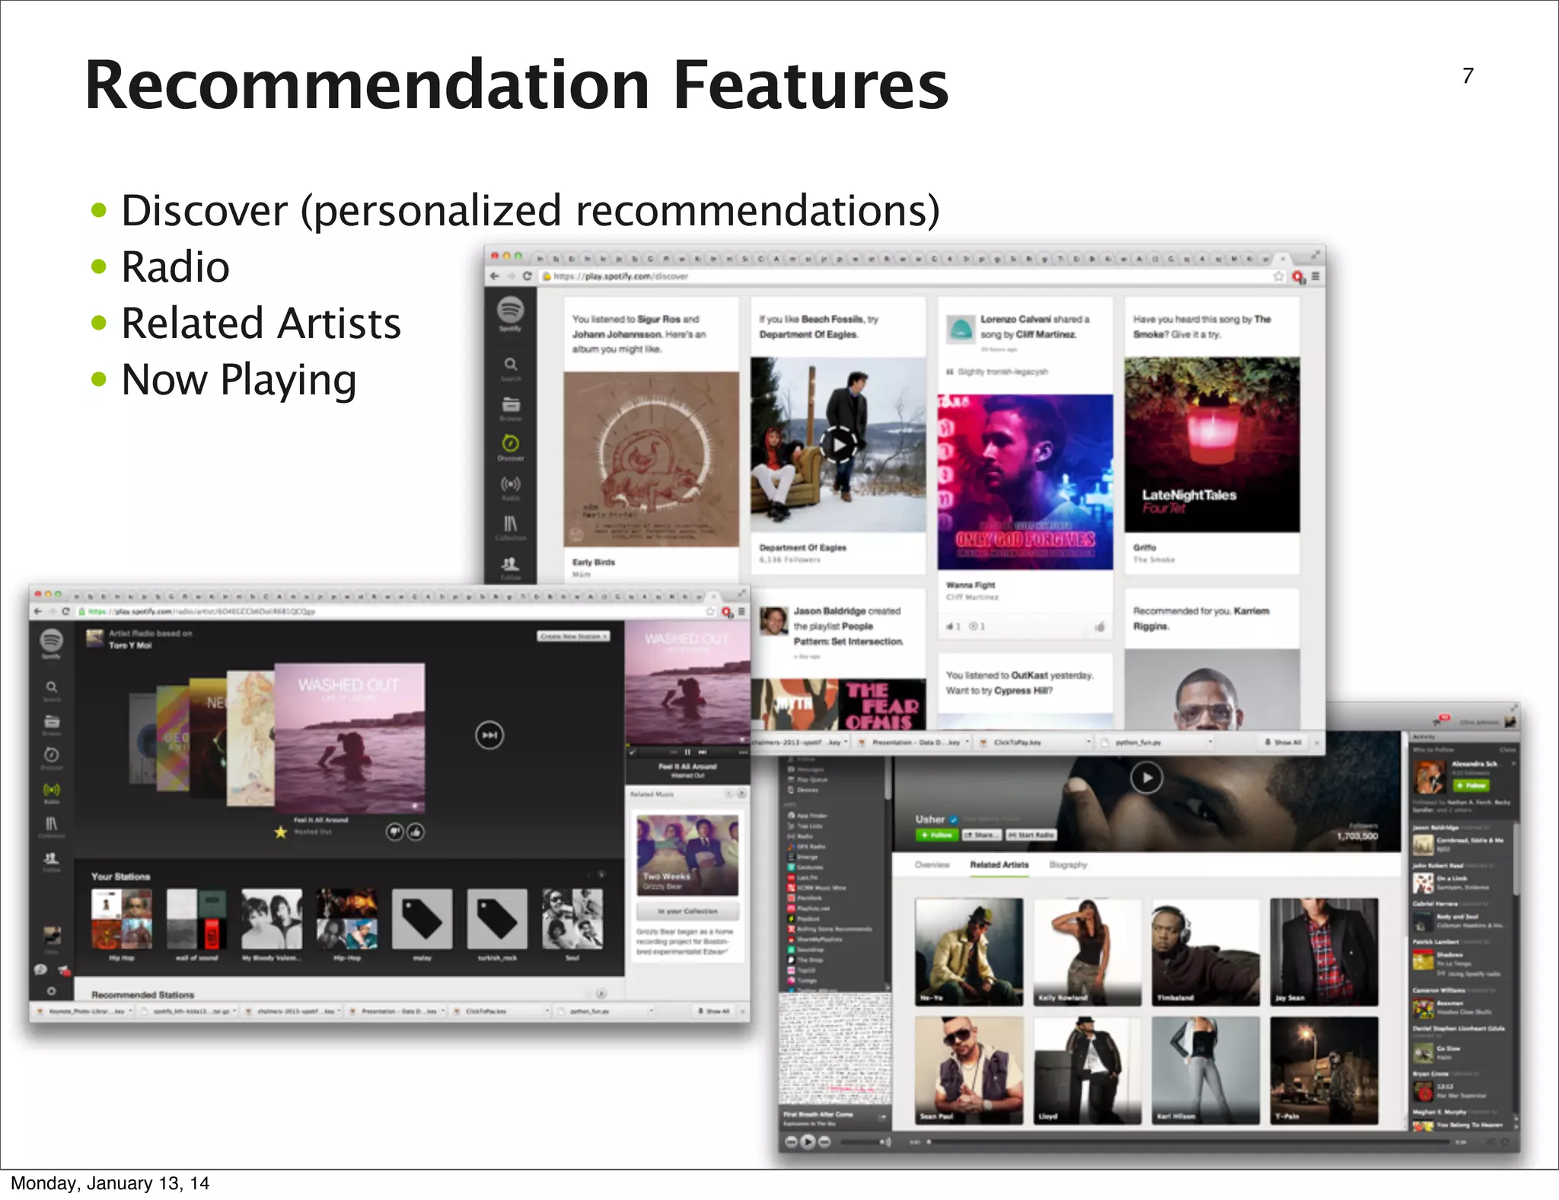
Task: Open Search in Discover window sidebar
Action: [511, 368]
